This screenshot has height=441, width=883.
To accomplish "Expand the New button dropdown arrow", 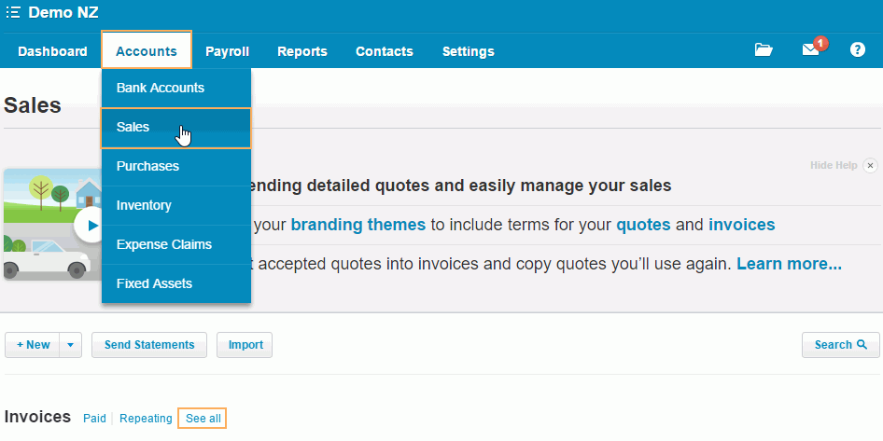I will click(70, 345).
